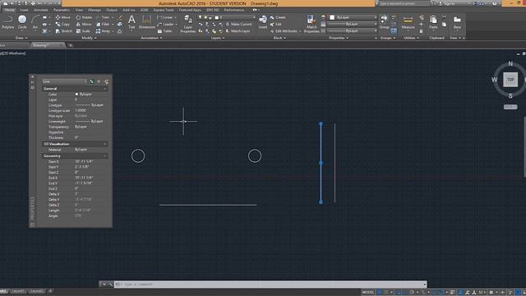Viewport: 526px width, 296px height.
Task: Click Make Current layer button
Action: tap(238, 24)
